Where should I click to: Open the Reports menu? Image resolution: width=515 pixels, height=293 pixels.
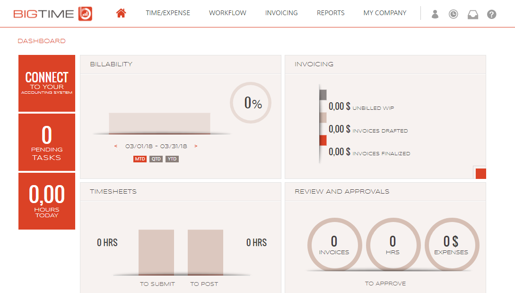331,13
